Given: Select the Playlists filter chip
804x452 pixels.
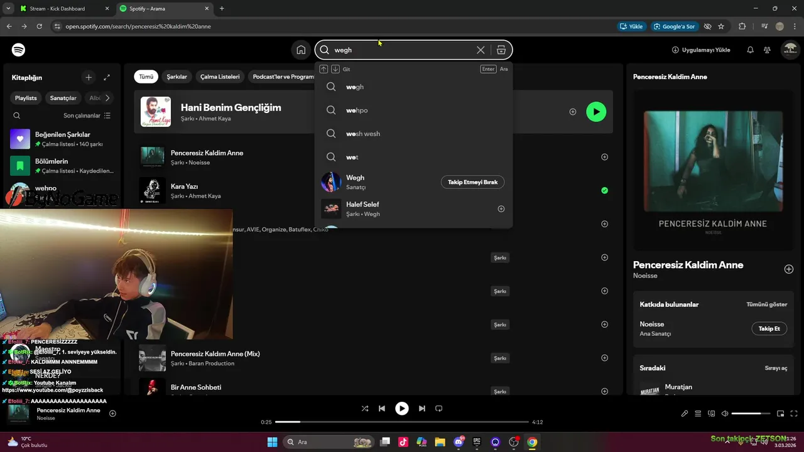Looking at the screenshot, I should point(26,98).
